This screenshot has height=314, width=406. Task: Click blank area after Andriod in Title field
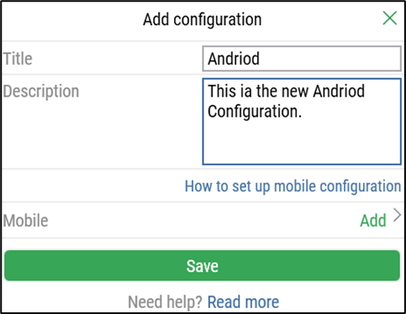click(x=330, y=59)
